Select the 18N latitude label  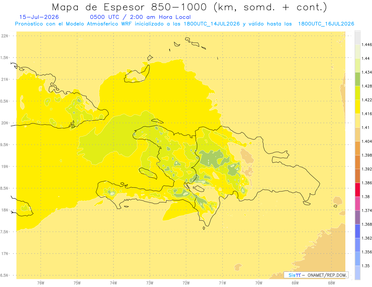tap(5, 210)
